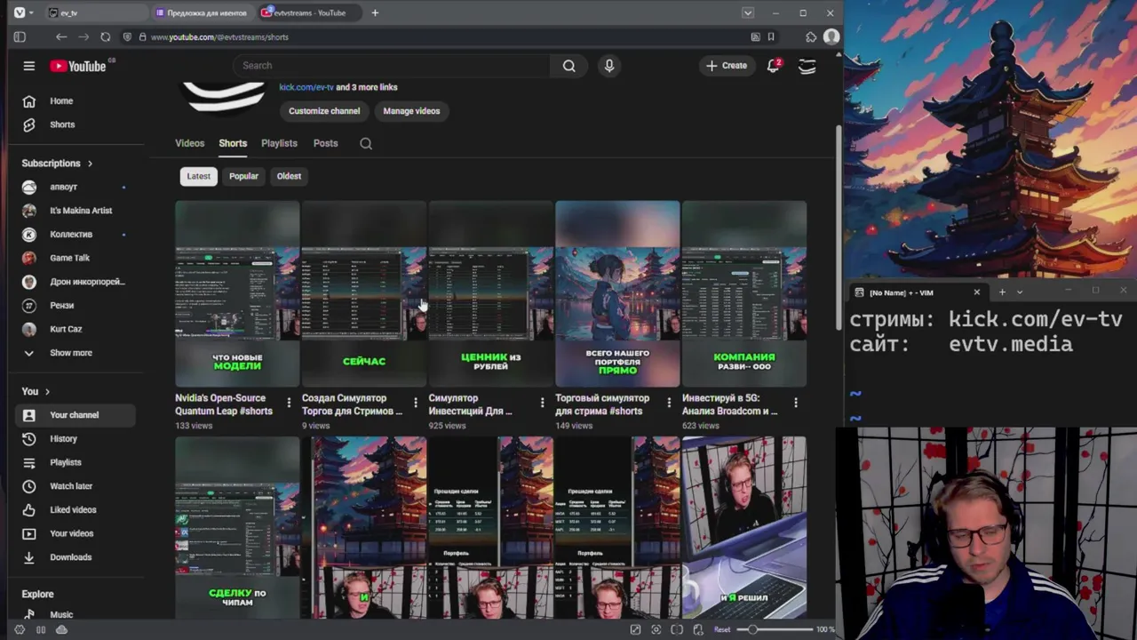Open the Vivaldi main menu icon
Screen dimensions: 1137x640
20,12
